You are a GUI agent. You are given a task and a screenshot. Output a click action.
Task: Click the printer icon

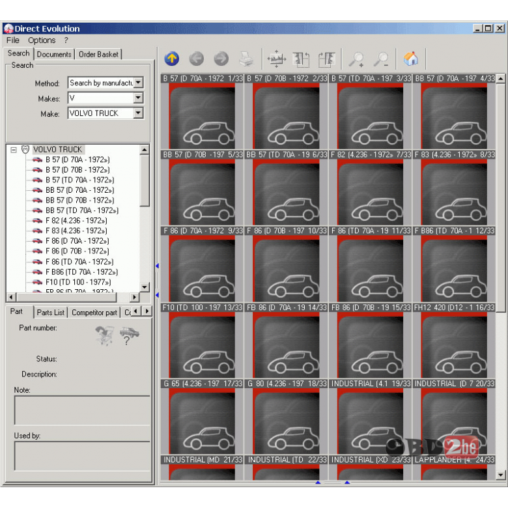click(x=246, y=59)
